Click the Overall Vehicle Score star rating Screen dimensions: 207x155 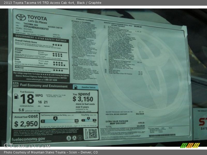pos(57,45)
